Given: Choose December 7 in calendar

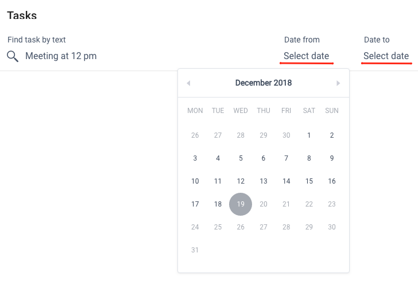Looking at the screenshot, I should pyautogui.click(x=287, y=158).
